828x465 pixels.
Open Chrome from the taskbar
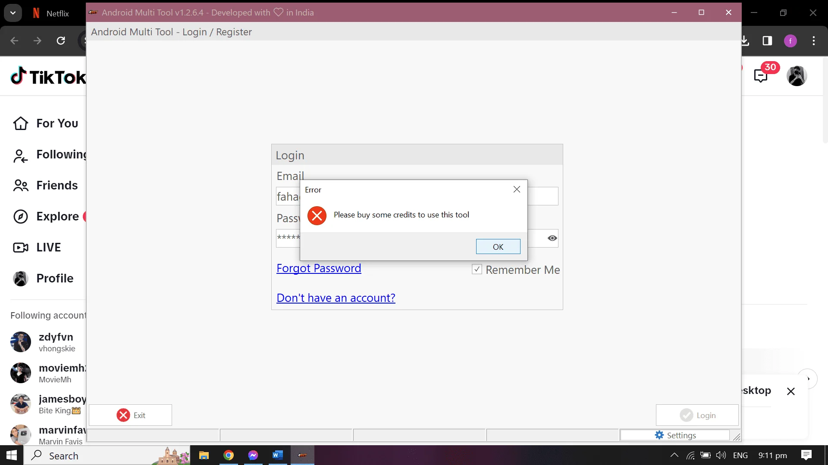click(229, 455)
